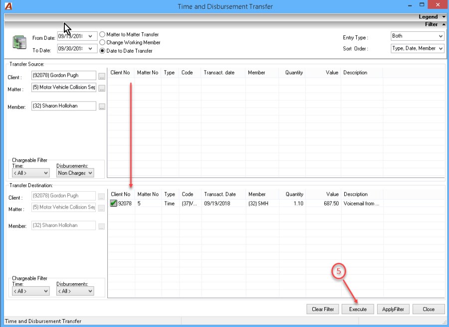The image size is (449, 327).
Task: Open the From Date picker dropdown
Action: point(90,36)
